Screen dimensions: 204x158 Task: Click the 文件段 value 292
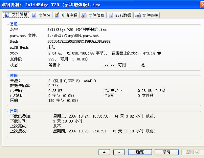[52, 59]
